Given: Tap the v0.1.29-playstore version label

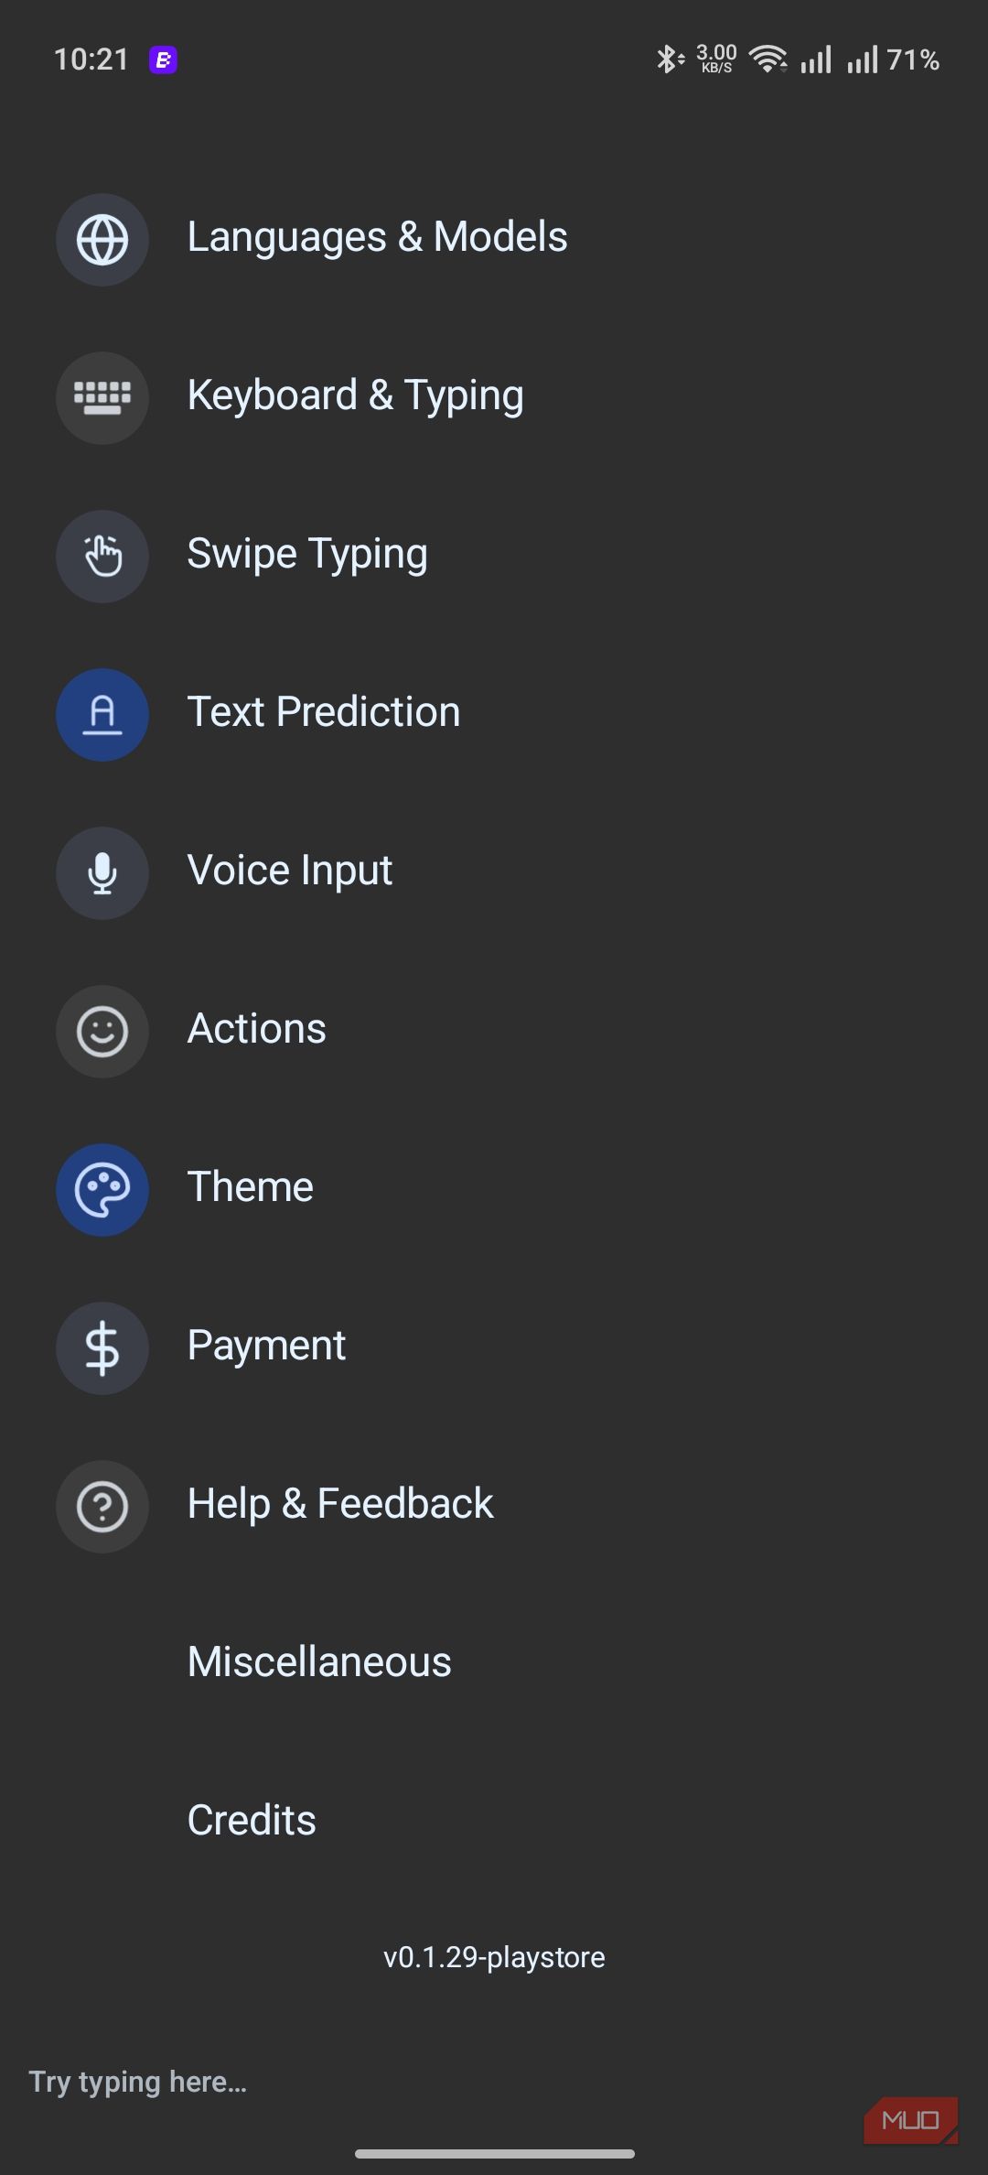Looking at the screenshot, I should 494,1957.
